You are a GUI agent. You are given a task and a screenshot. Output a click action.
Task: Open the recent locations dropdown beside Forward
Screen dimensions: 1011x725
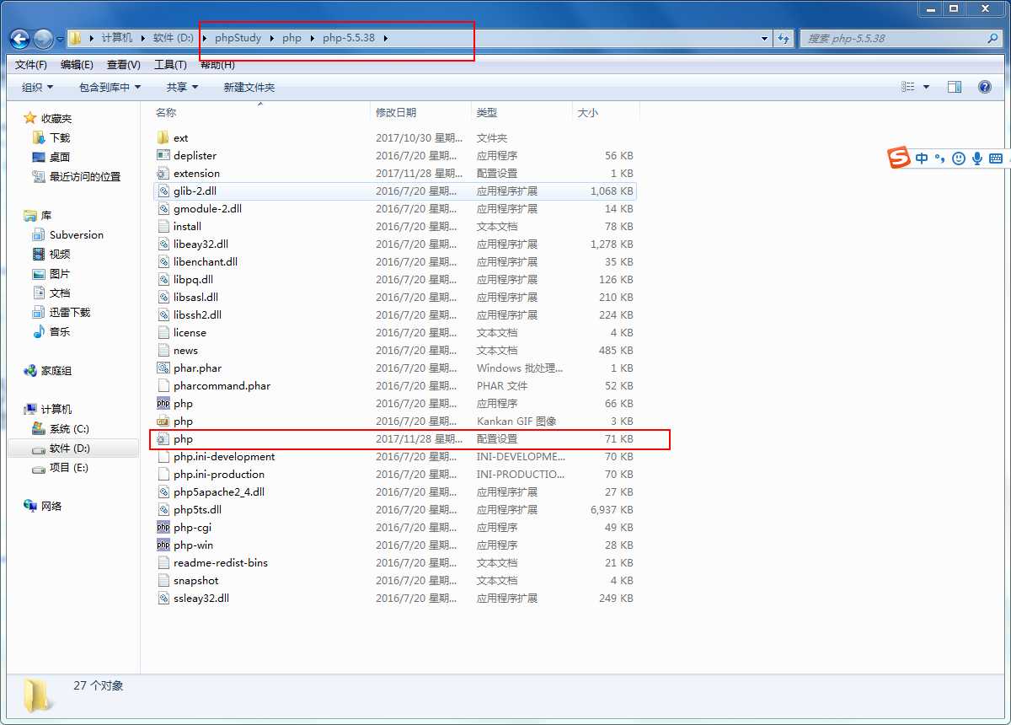point(60,40)
